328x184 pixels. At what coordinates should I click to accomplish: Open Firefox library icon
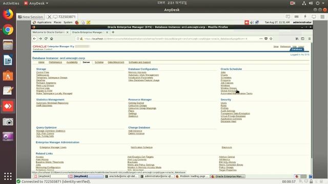click(297, 39)
